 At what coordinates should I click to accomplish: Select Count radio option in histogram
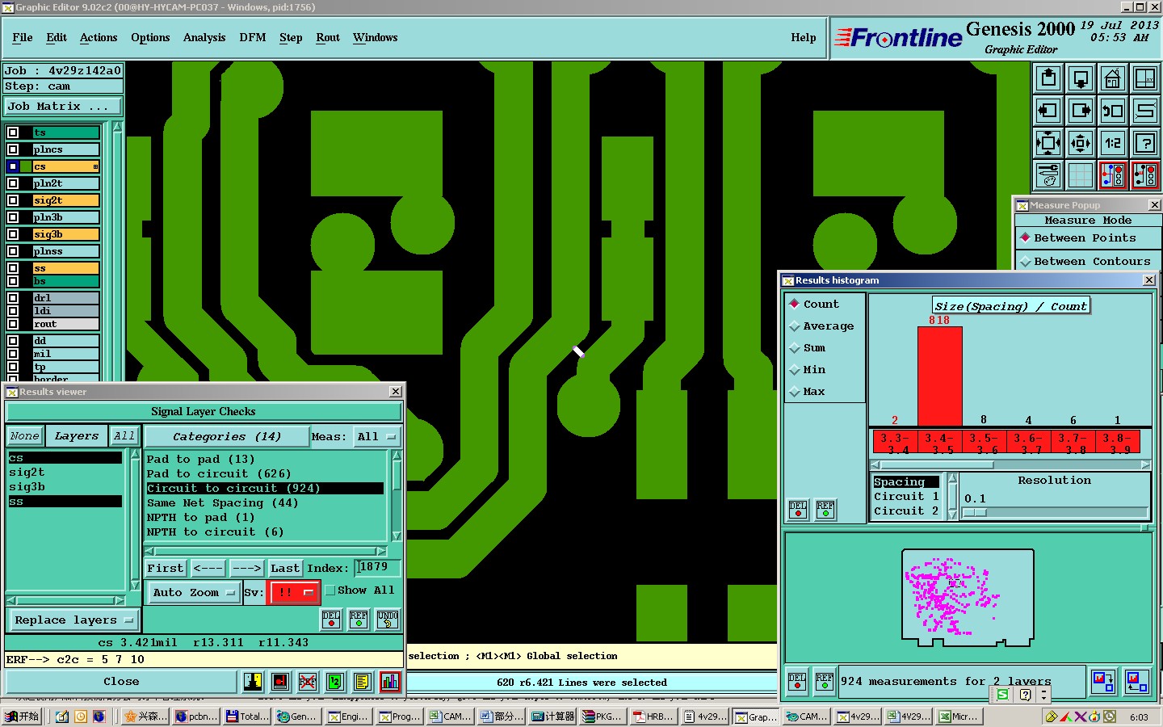(815, 305)
